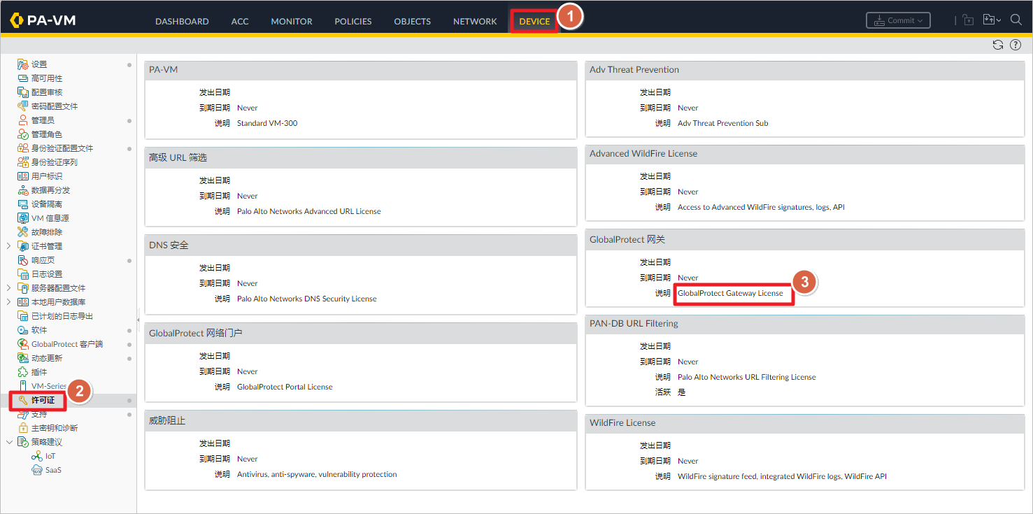This screenshot has height=514, width=1033.
Task: Open the search magnifier icon
Action: (x=1016, y=20)
